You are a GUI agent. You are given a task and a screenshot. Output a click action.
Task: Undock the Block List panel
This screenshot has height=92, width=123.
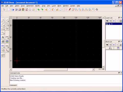click(119, 41)
